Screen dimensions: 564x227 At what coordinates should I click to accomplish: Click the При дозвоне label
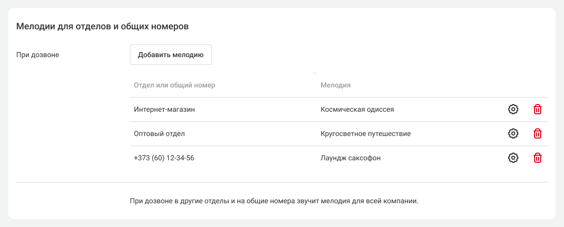38,55
